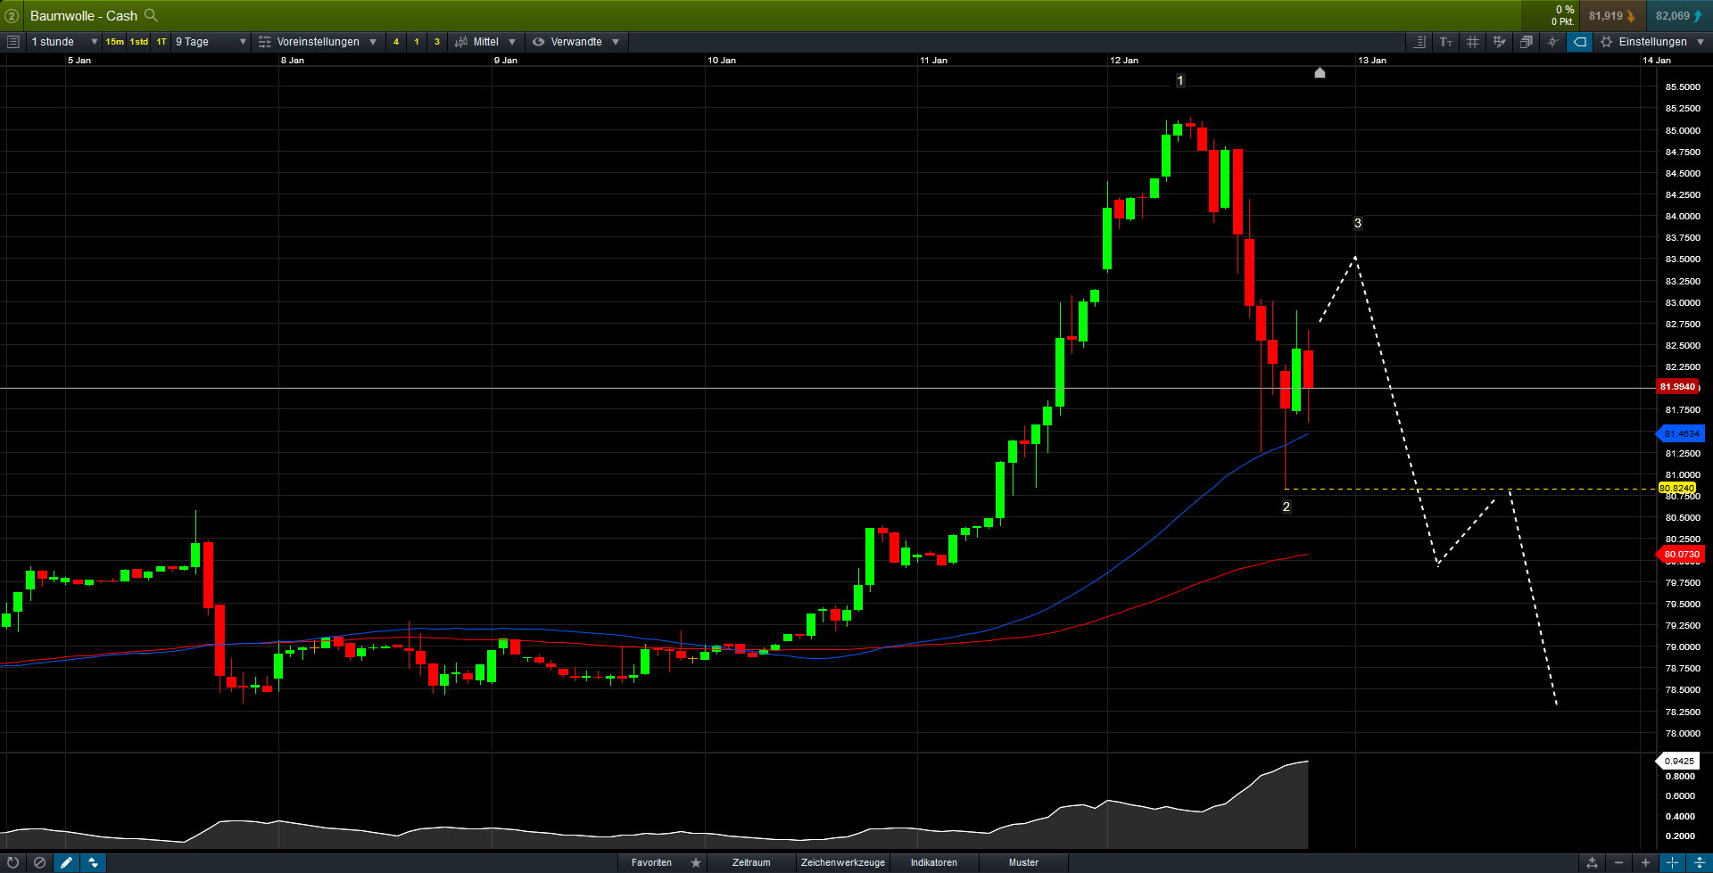Select the 1T timeframe button
The width and height of the screenshot is (1713, 873).
160,41
